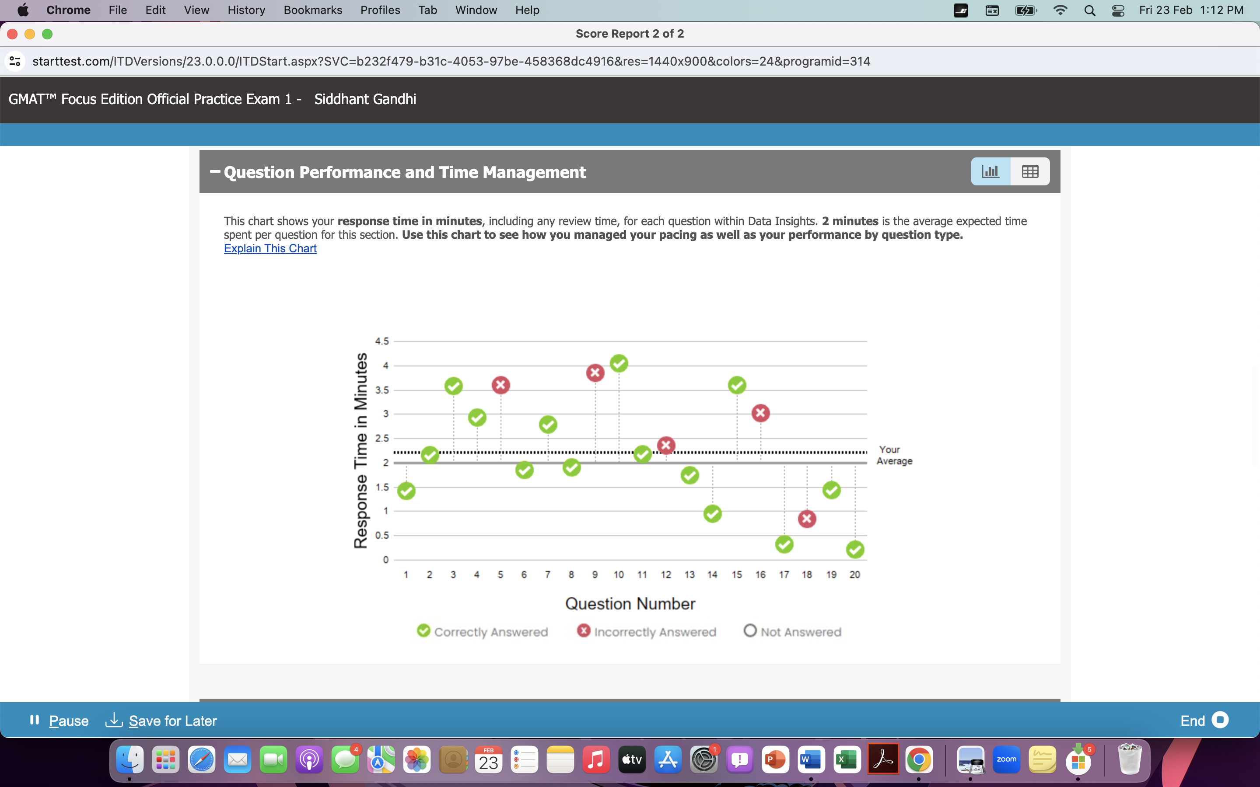Open the Explain This Chart link
This screenshot has height=787, width=1260.
click(x=269, y=249)
